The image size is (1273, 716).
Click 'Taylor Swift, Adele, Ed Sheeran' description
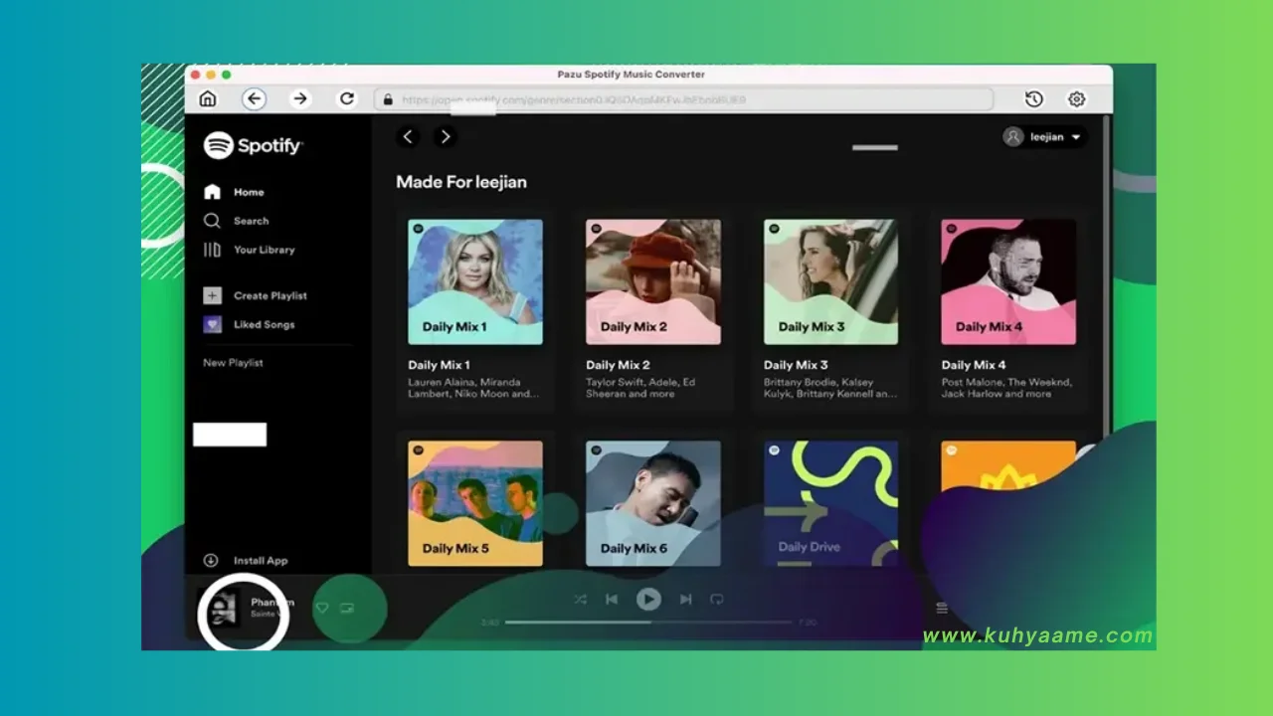pyautogui.click(x=640, y=388)
